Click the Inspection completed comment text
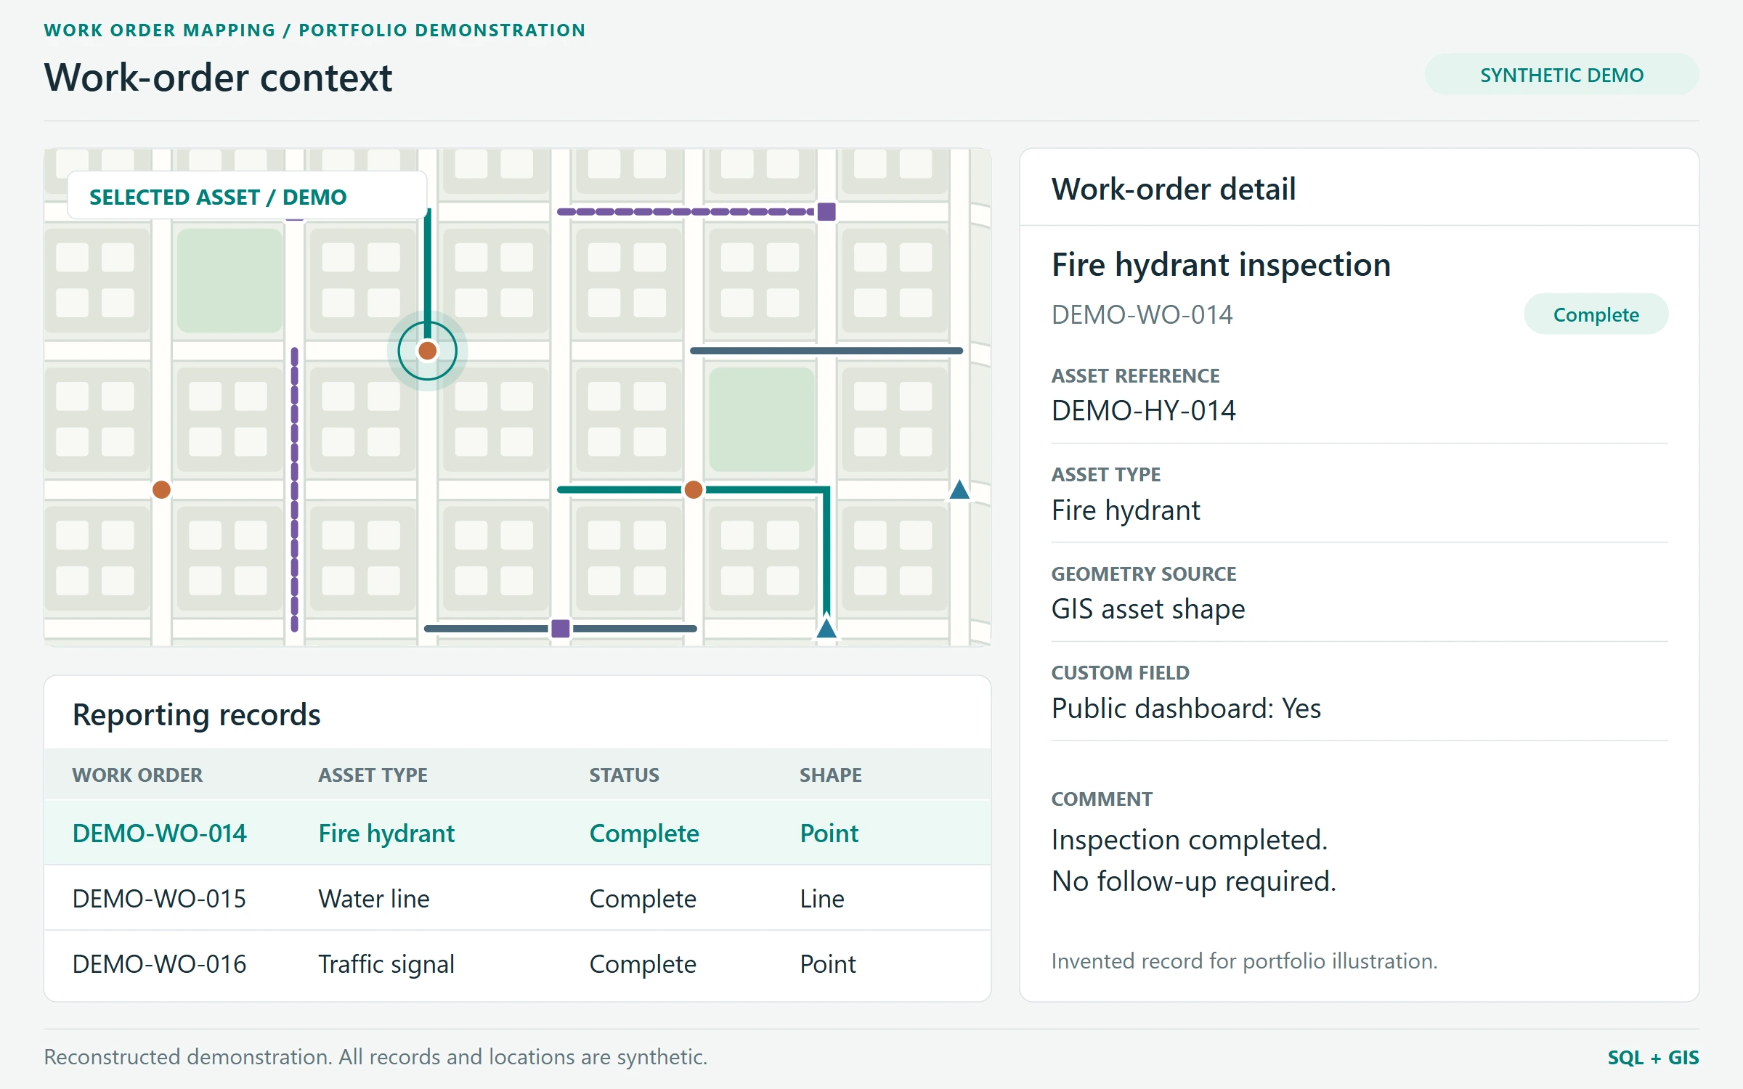 [x=1190, y=839]
